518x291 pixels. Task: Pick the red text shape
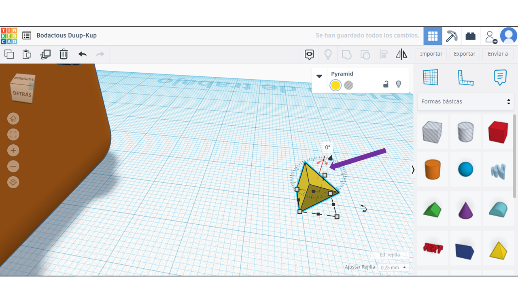432,248
